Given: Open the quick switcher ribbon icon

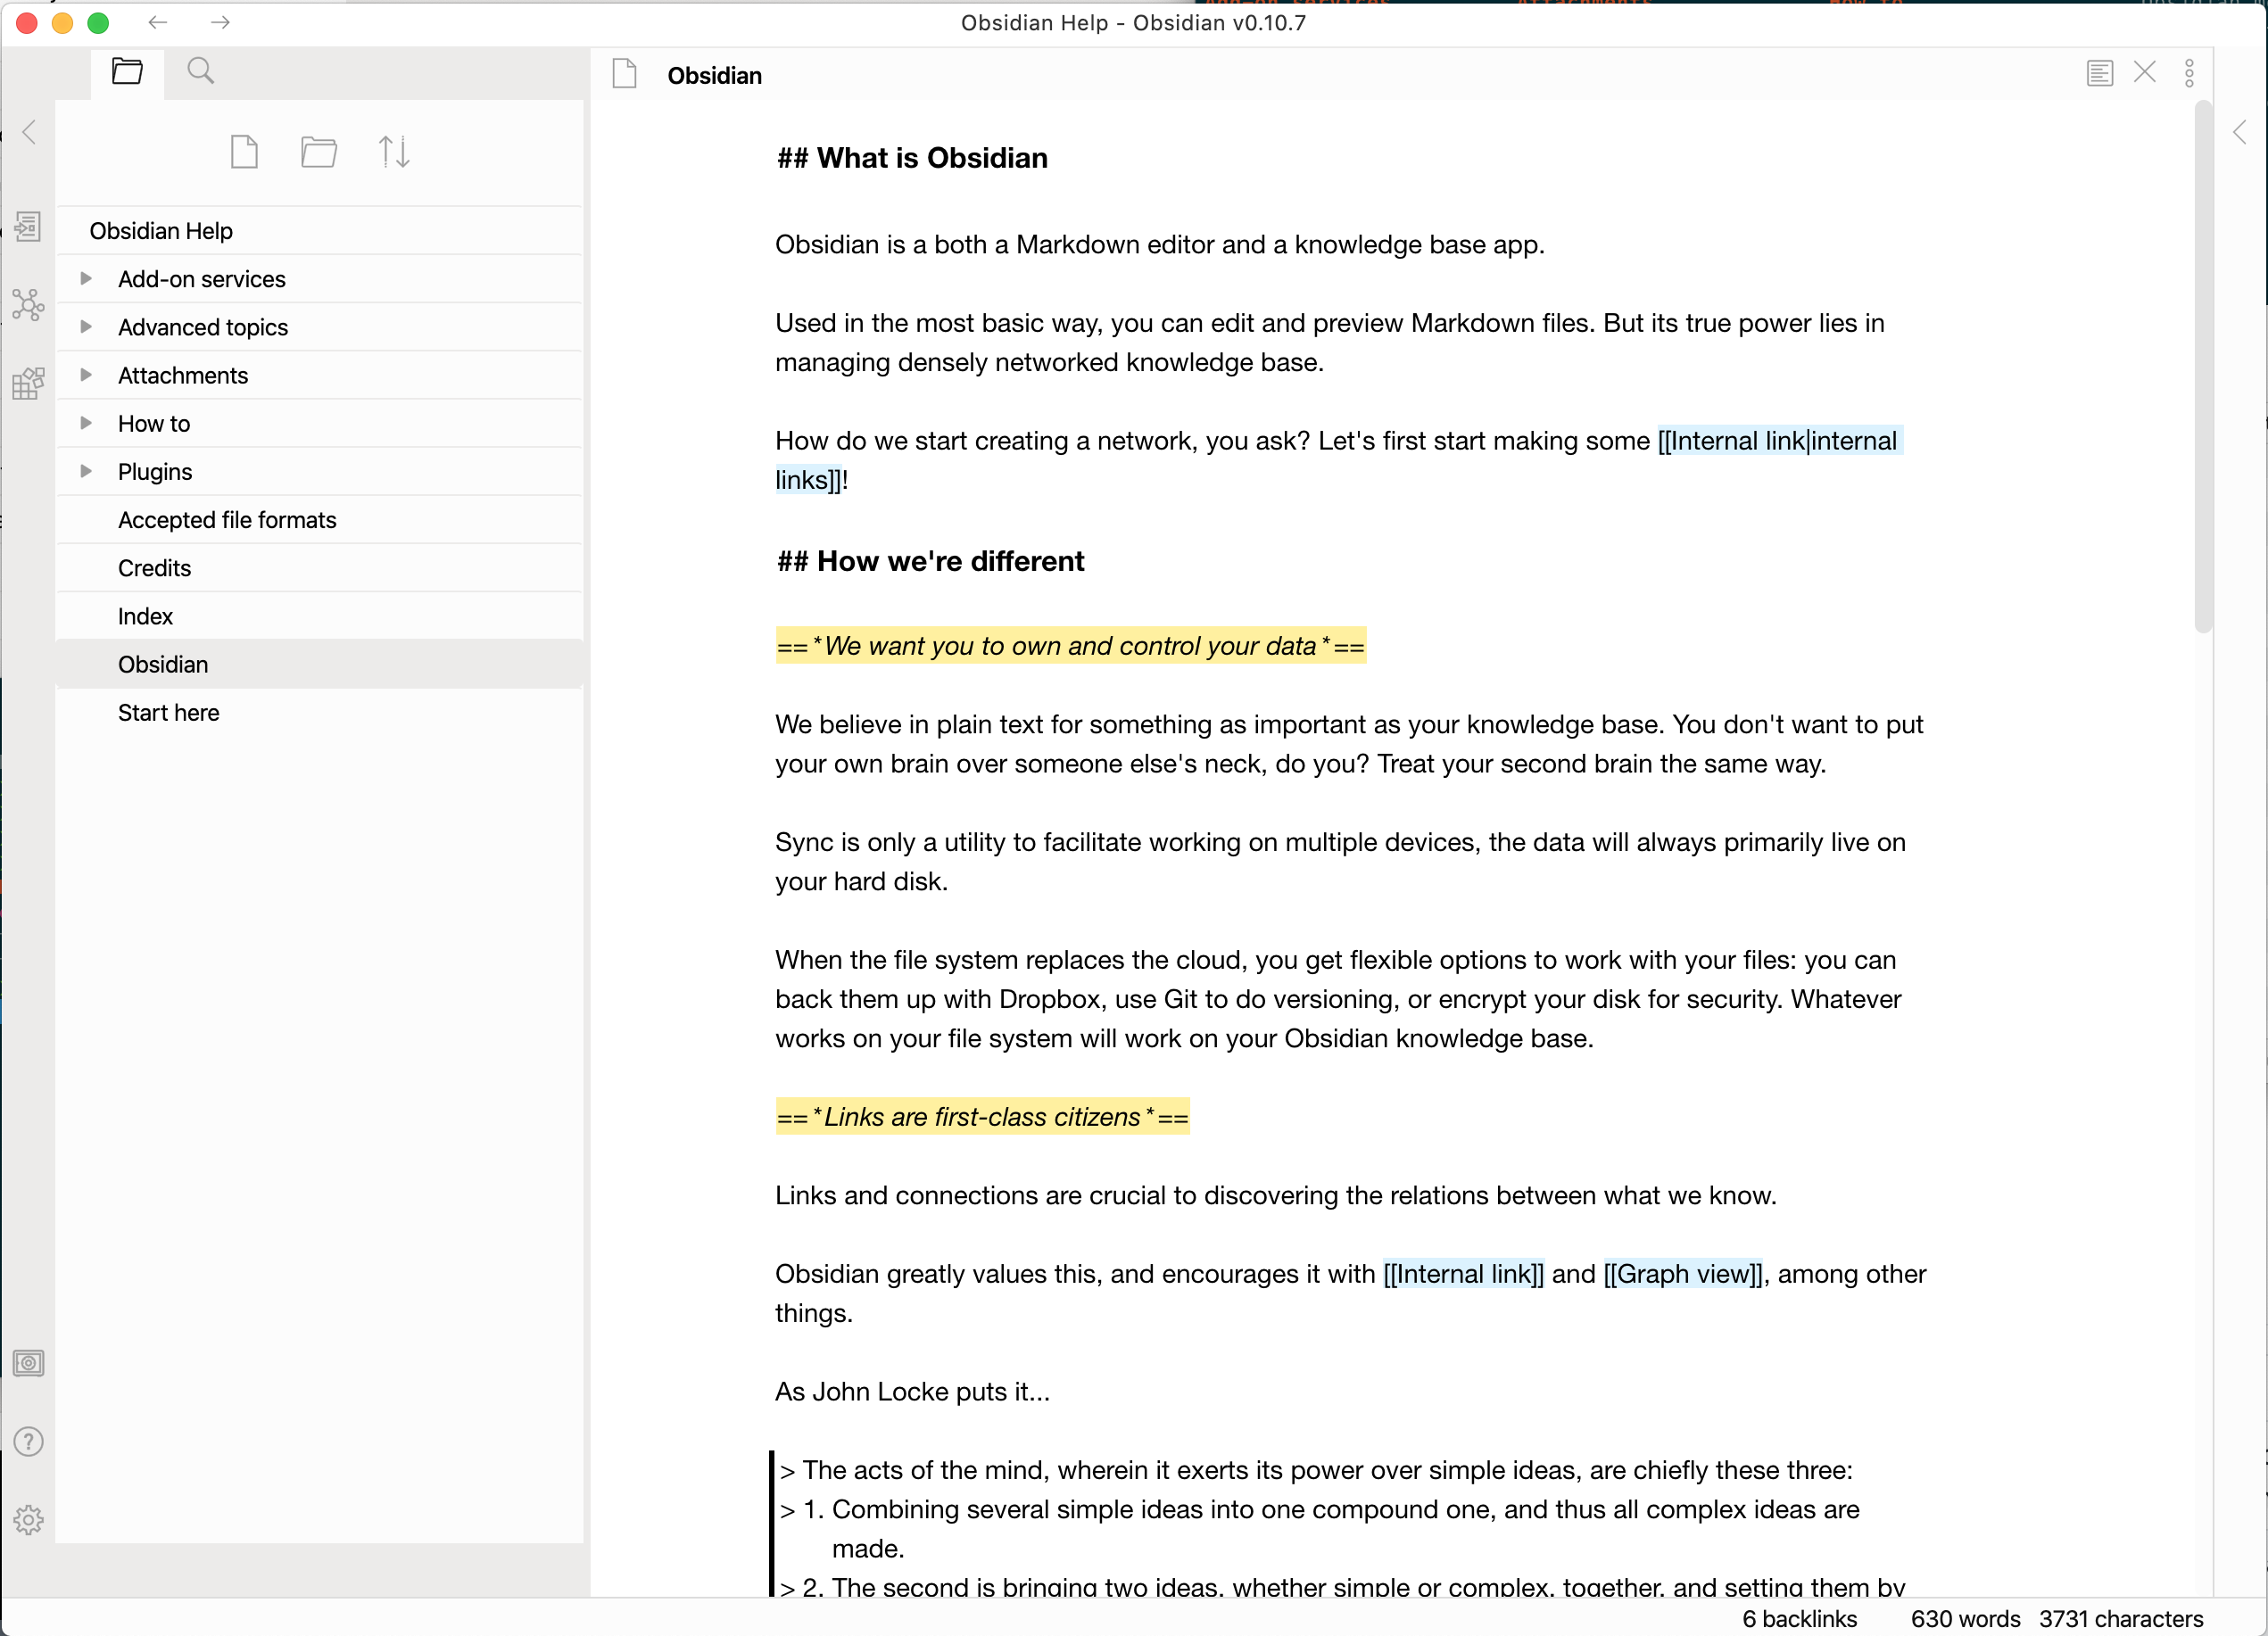Looking at the screenshot, I should [28, 227].
